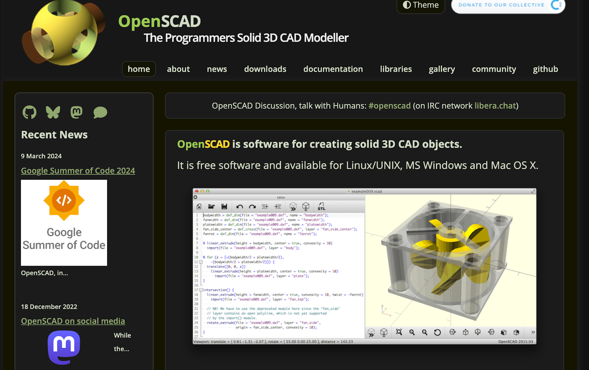This screenshot has height=370, width=589.
Task: Open the Bluesky butterfly icon
Action: pyautogui.click(x=53, y=112)
